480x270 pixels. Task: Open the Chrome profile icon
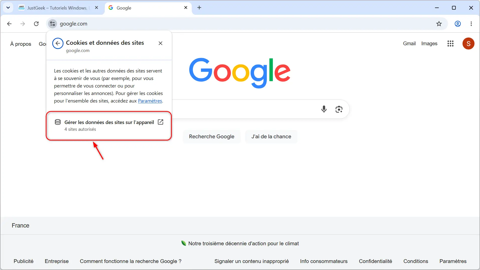[458, 24]
